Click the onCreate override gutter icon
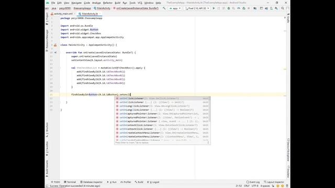The width and height of the screenshot is (335, 188). 55,52
